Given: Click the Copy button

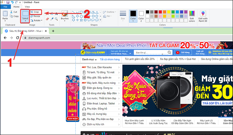Looking at the screenshot, I should (14, 16).
